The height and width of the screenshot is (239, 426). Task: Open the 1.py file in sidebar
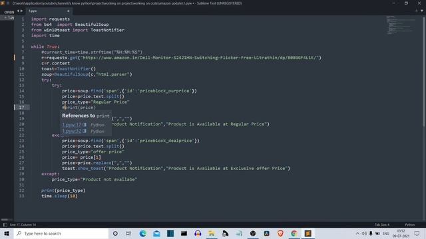pyautogui.click(x=10, y=17)
